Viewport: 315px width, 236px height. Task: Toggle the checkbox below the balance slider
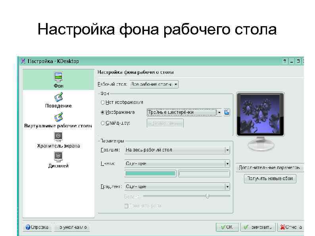click(126, 206)
